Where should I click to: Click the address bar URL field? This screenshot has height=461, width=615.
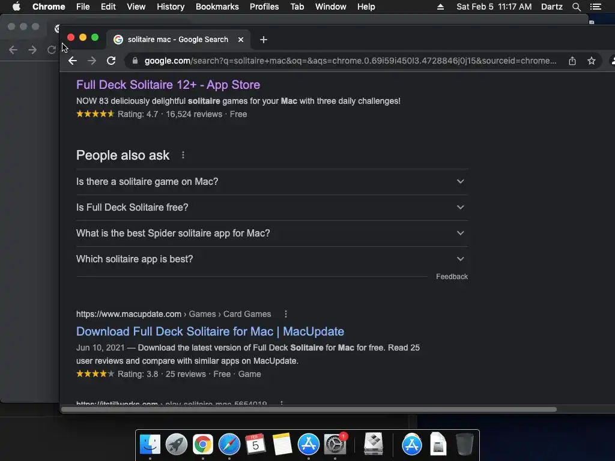pos(350,61)
